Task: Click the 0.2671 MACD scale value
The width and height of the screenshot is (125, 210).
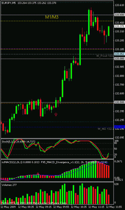Action: (118, 161)
